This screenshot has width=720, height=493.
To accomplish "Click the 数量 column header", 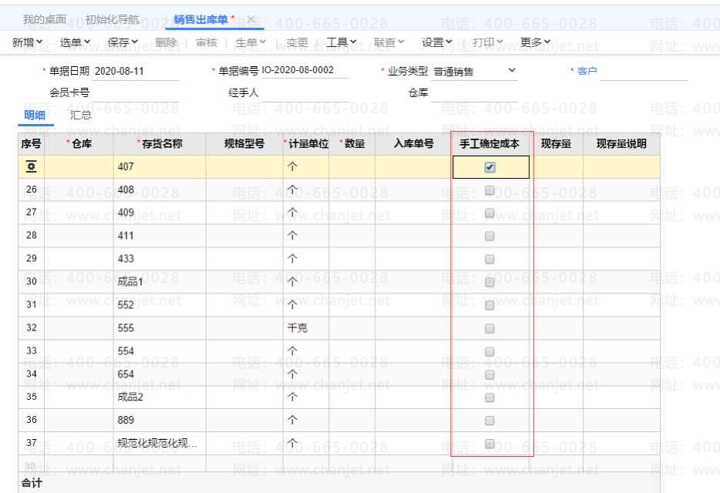I will (352, 144).
